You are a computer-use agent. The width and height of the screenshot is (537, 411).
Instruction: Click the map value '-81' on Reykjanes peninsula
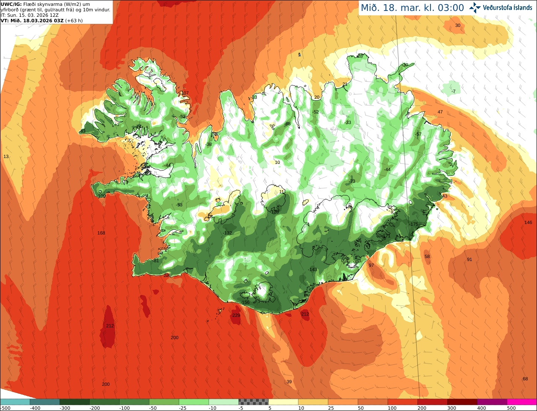156,261
